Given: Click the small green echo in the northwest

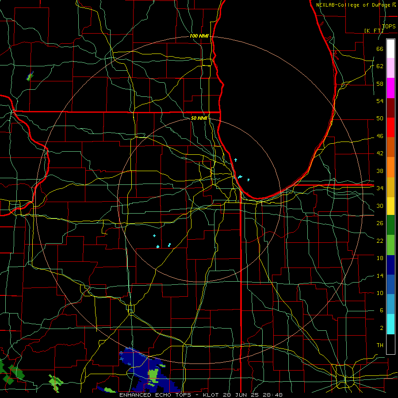Looking at the screenshot, I should click(30, 76).
